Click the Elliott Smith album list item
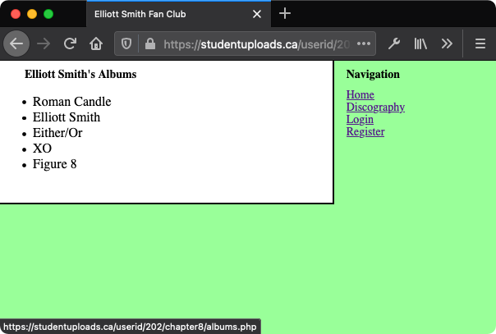Screen dimensions: 496x334 click(67, 117)
